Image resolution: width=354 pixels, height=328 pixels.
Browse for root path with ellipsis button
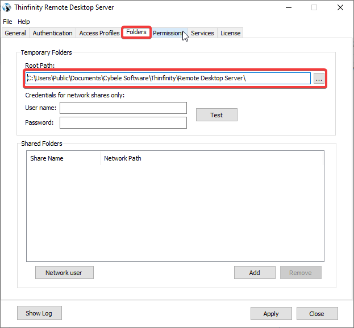click(319, 78)
